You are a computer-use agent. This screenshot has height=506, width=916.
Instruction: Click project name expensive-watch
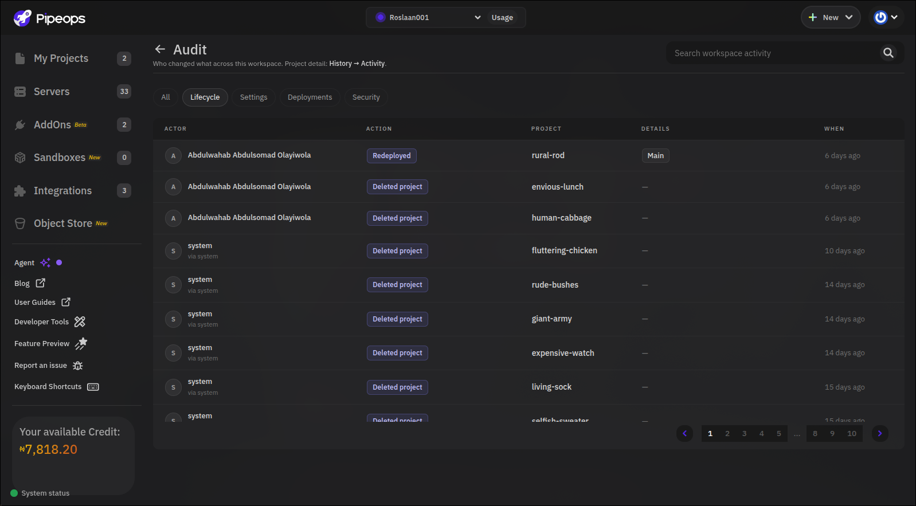coord(563,353)
